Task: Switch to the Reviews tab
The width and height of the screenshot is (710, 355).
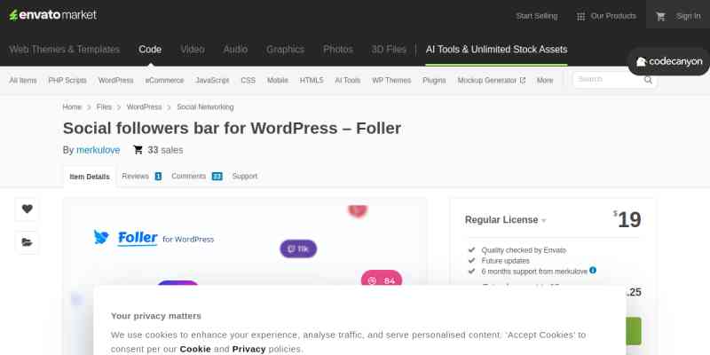Action: click(141, 177)
